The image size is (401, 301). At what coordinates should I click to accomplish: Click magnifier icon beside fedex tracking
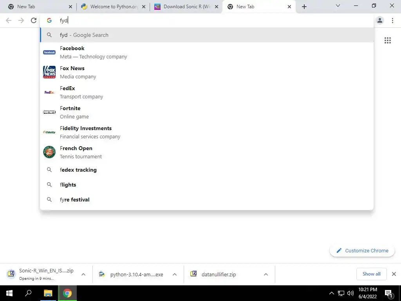tap(49, 170)
